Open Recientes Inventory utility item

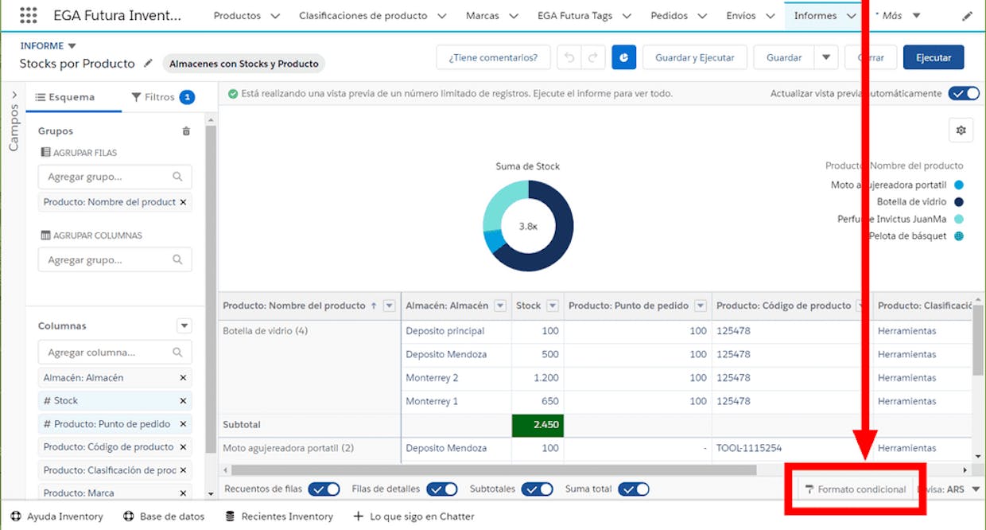coord(279,516)
